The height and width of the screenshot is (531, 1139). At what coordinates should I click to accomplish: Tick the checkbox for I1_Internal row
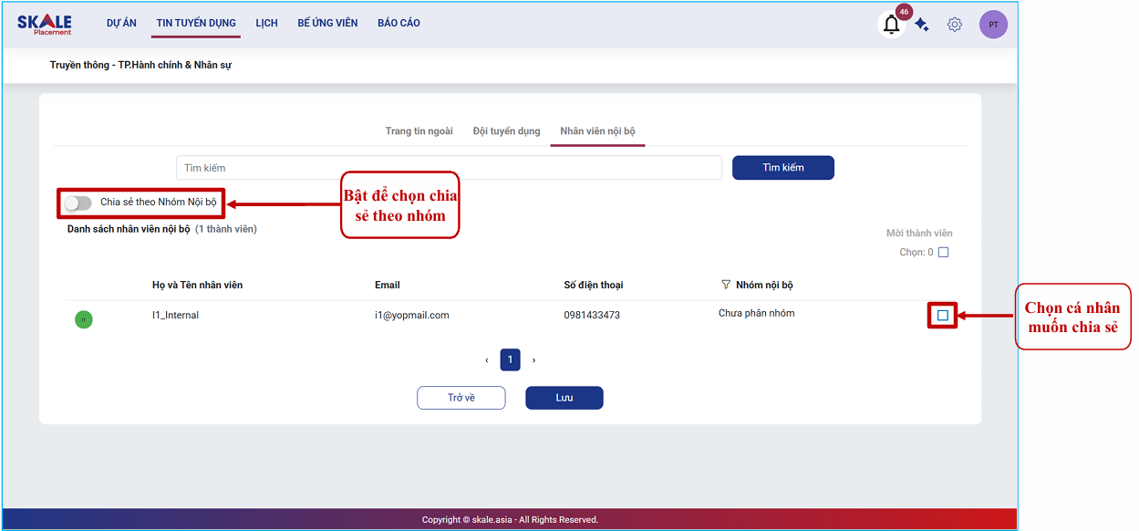[943, 316]
